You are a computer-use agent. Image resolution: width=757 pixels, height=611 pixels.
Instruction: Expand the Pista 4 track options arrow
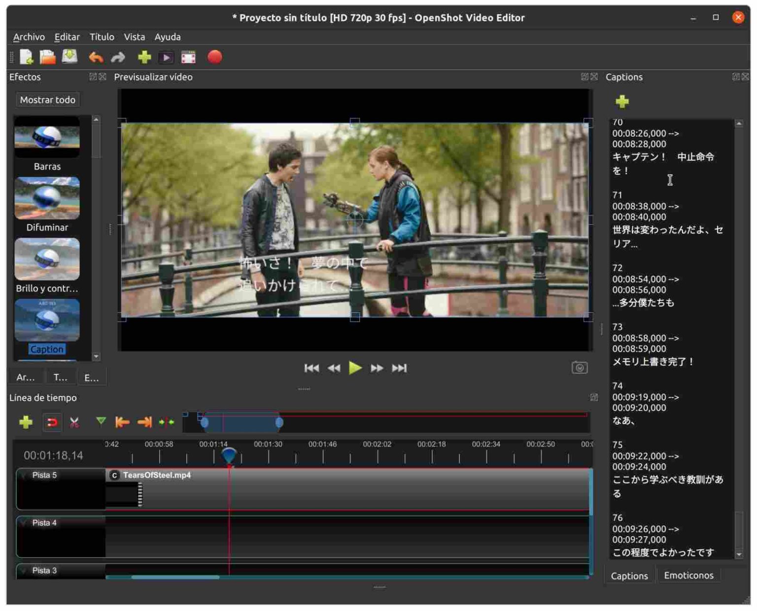(x=24, y=523)
